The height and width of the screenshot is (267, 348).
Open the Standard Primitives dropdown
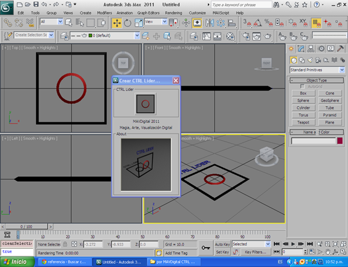coord(342,70)
